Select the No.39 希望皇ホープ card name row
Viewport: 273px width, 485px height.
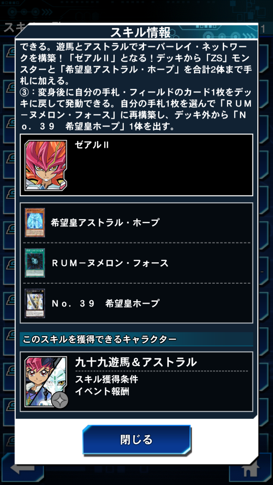[x=136, y=303]
